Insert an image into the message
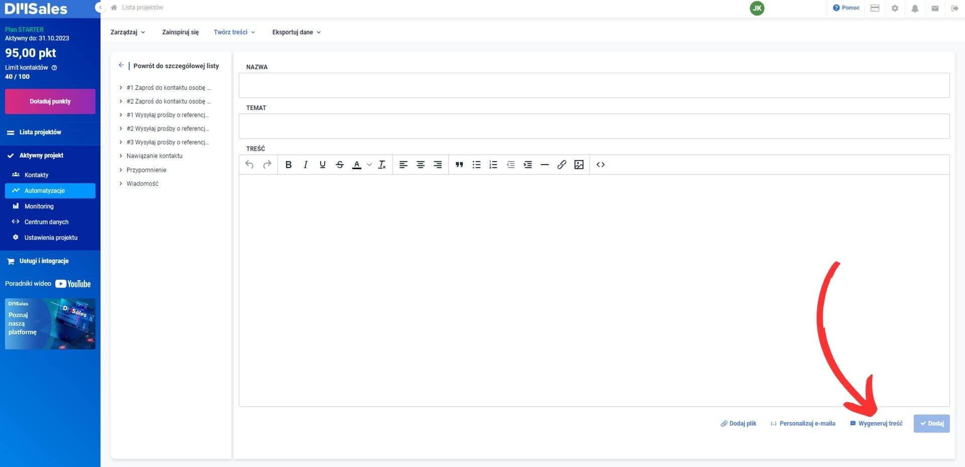Screen dimensions: 965x467 578,165
